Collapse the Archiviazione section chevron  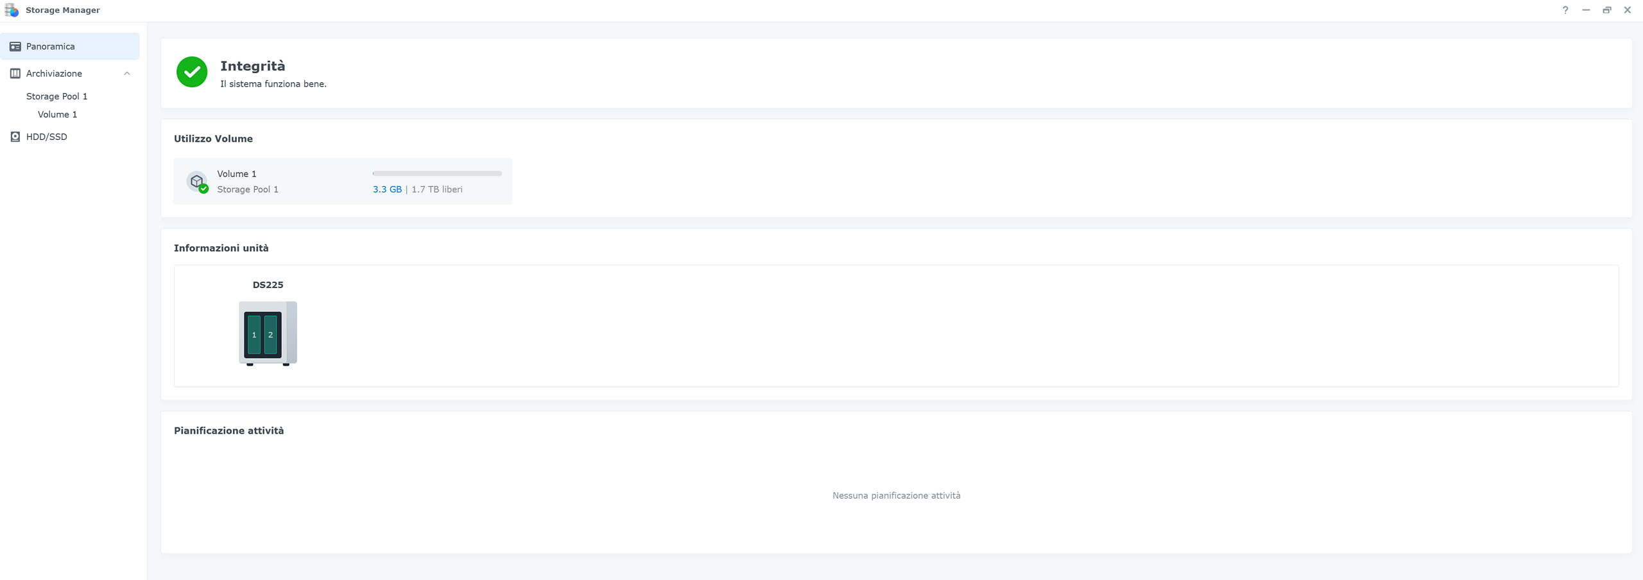click(x=127, y=73)
